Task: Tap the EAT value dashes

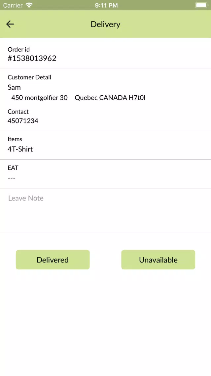Action: [12, 178]
